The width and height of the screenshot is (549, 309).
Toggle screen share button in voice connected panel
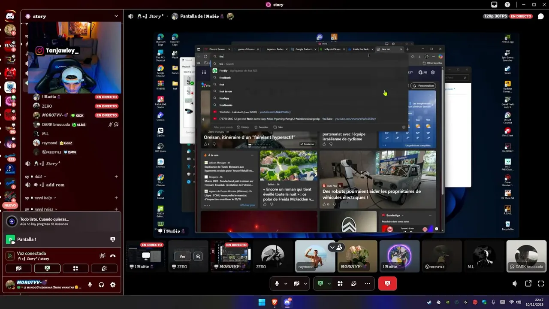point(47,269)
